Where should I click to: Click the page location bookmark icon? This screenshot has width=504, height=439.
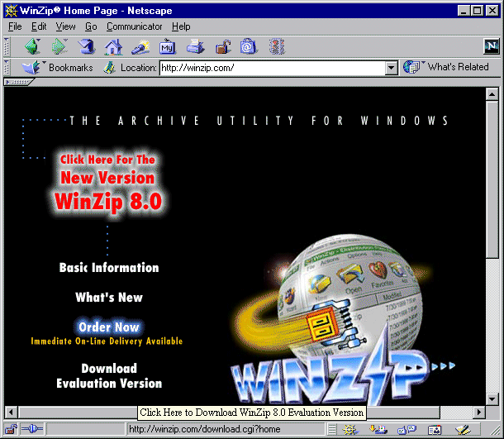point(109,68)
